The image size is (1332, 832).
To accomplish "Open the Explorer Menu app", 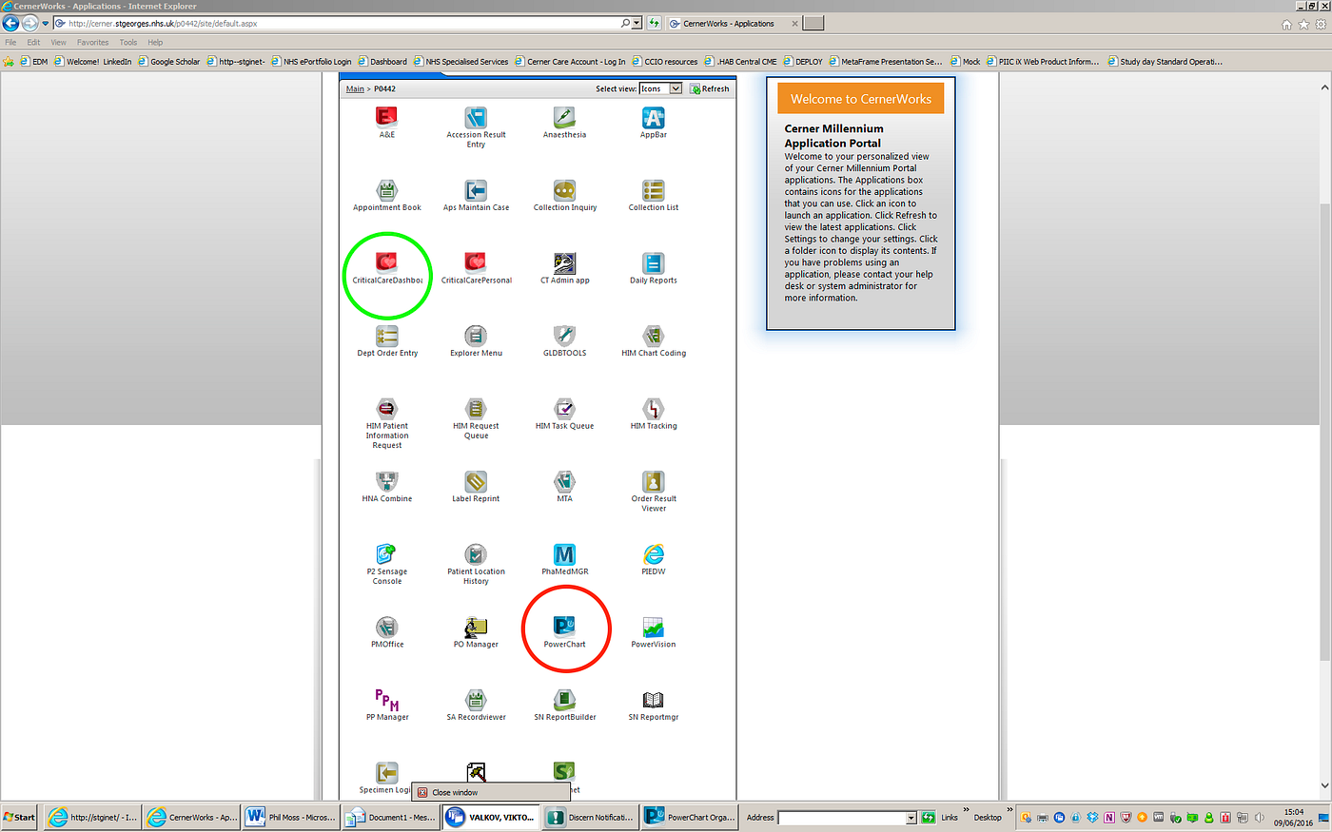I will (x=476, y=336).
